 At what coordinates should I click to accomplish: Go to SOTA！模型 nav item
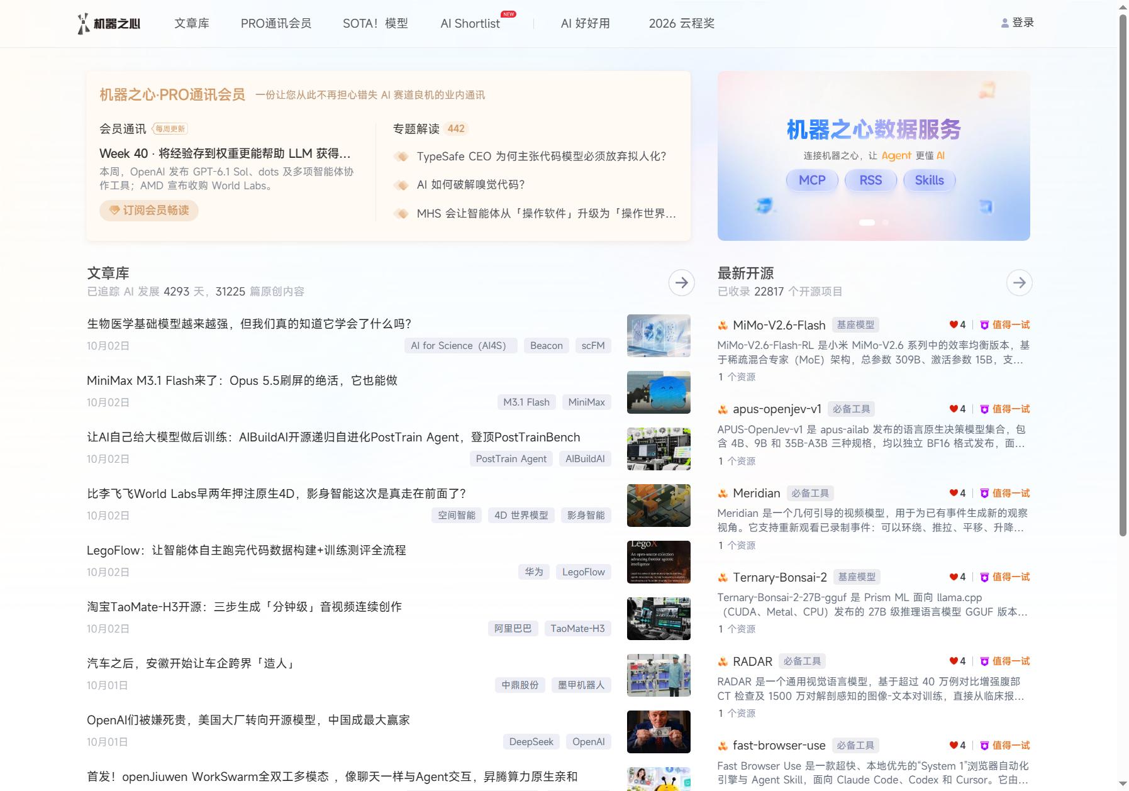[x=375, y=23]
